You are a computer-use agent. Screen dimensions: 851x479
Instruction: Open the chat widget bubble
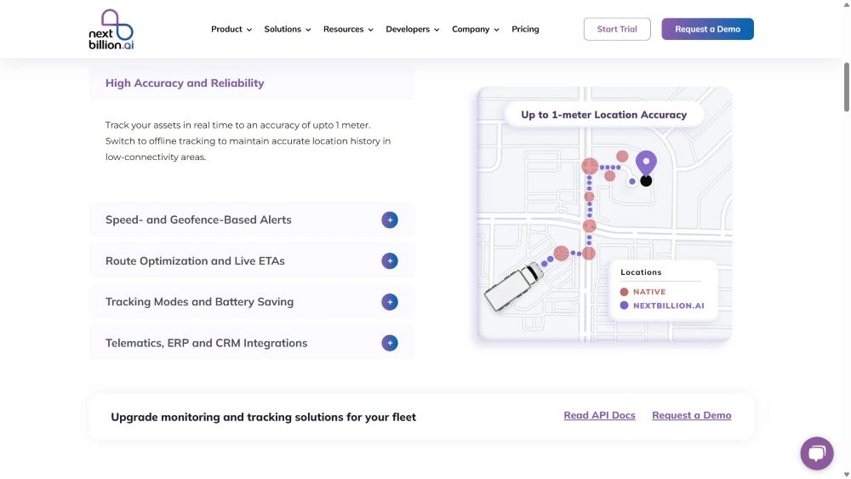[816, 453]
